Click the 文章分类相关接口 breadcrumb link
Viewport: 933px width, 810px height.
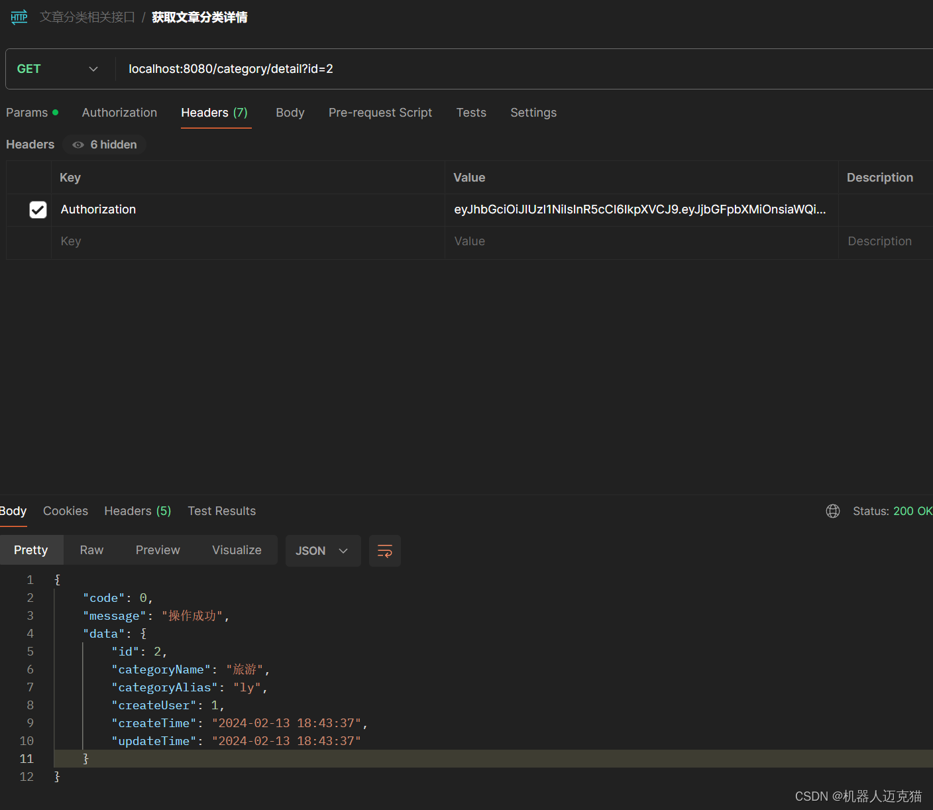[87, 17]
